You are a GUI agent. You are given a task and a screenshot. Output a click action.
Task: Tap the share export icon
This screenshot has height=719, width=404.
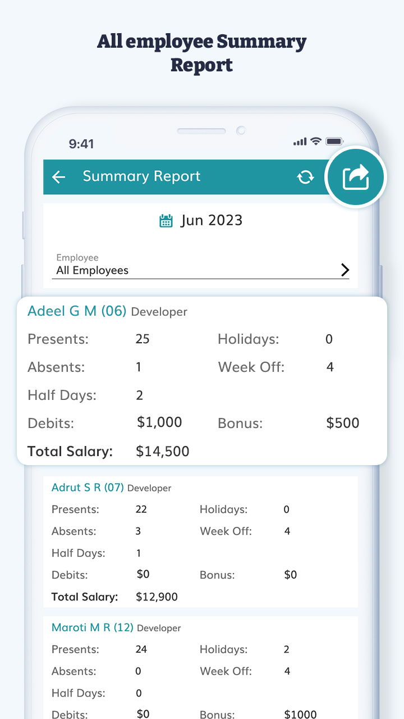pos(356,178)
